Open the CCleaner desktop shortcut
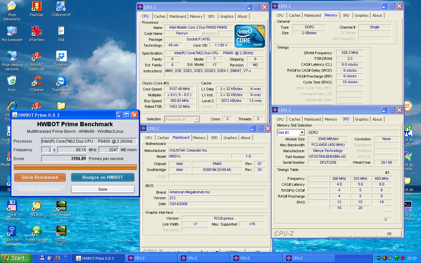Viewport: 421px width, 263px height. pyautogui.click(x=37, y=84)
